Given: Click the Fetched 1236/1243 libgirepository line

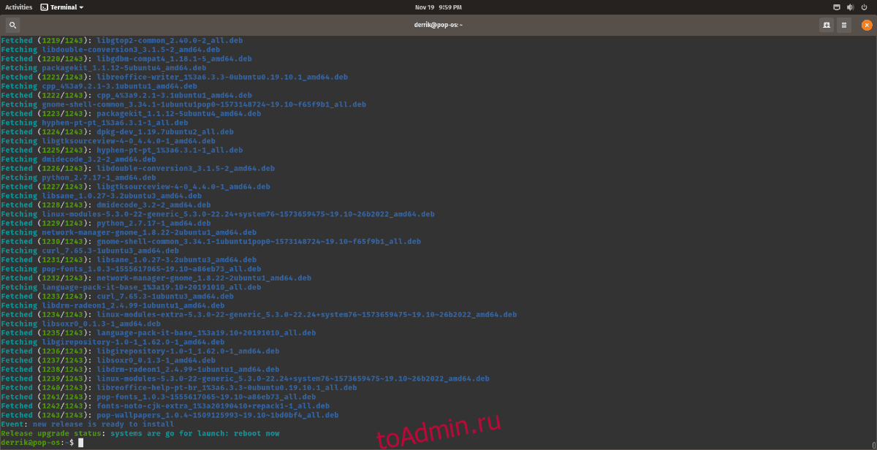Looking at the screenshot, I should [x=140, y=351].
